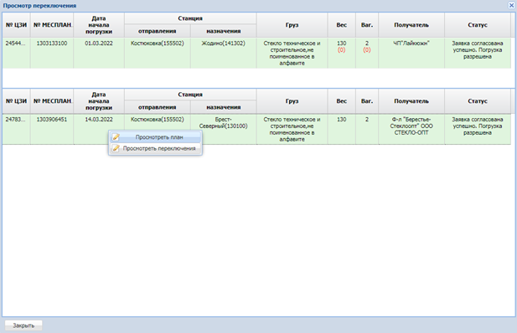Click 'отправления' subheader in upper table
This screenshot has width=517, height=333.
click(158, 31)
